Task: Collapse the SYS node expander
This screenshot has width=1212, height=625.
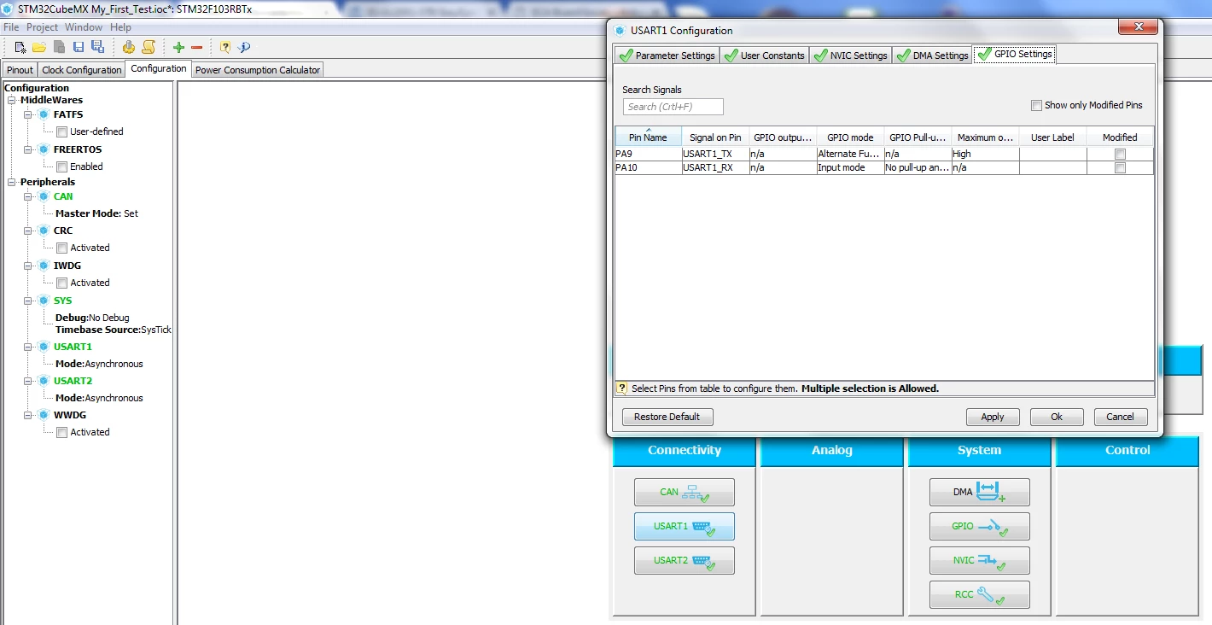Action: coord(28,301)
